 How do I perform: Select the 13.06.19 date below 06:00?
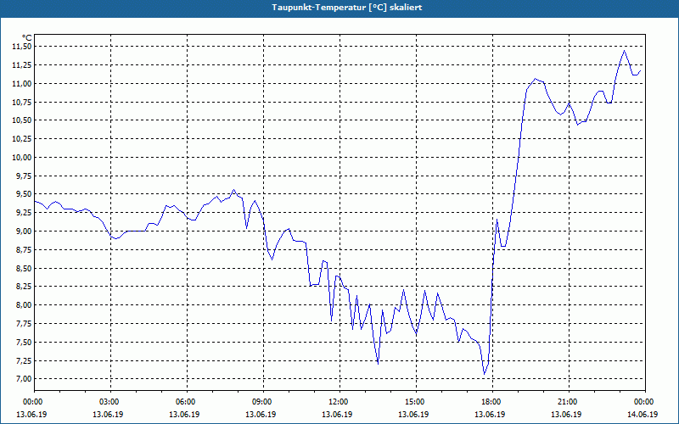point(184,414)
